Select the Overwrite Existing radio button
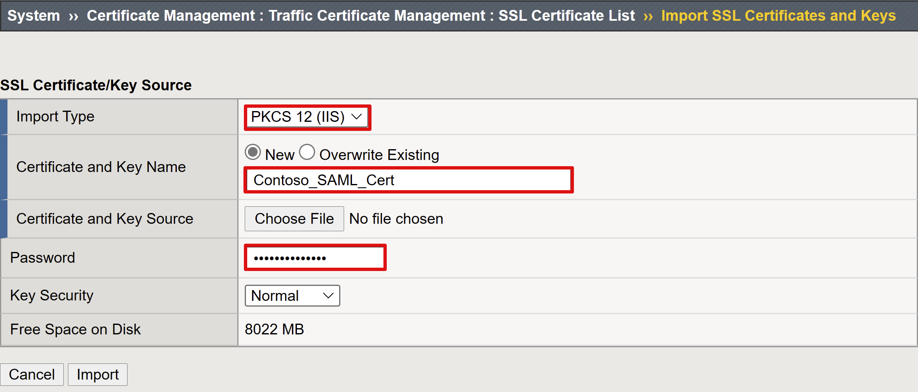The height and width of the screenshot is (392, 918). coord(307,152)
